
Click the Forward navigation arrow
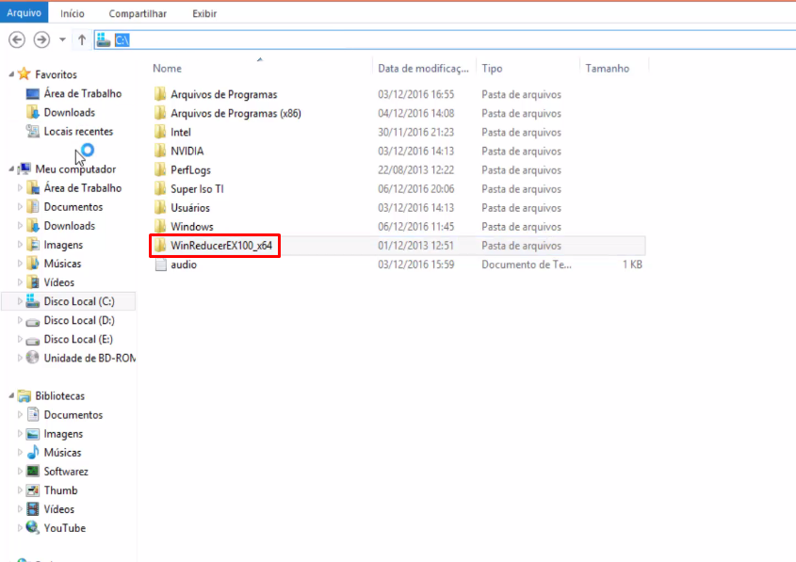coord(41,40)
